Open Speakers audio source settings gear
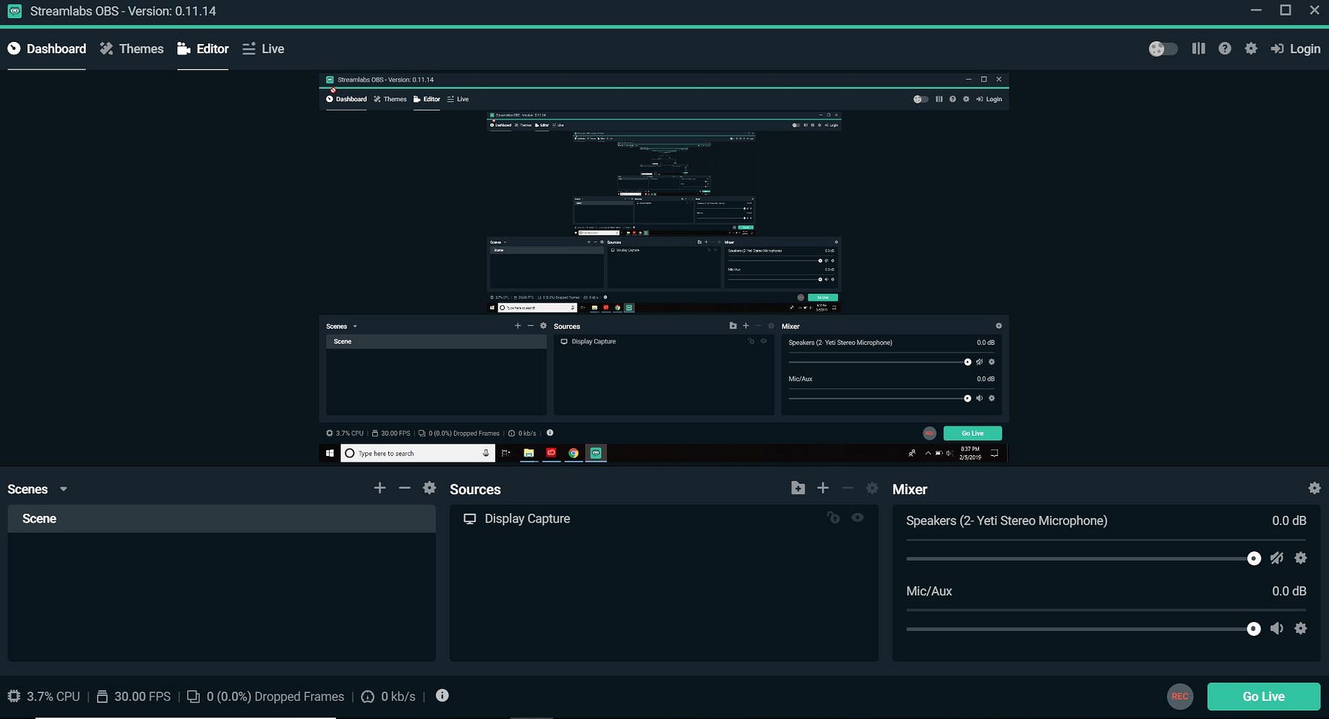This screenshot has height=719, width=1329. coord(1301,558)
